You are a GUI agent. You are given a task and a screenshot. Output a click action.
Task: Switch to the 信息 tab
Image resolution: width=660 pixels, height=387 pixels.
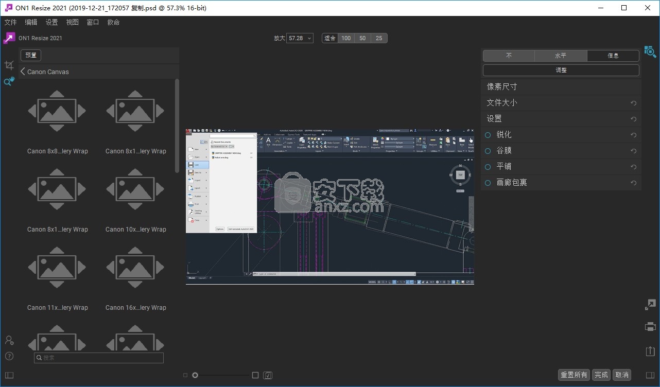point(613,55)
